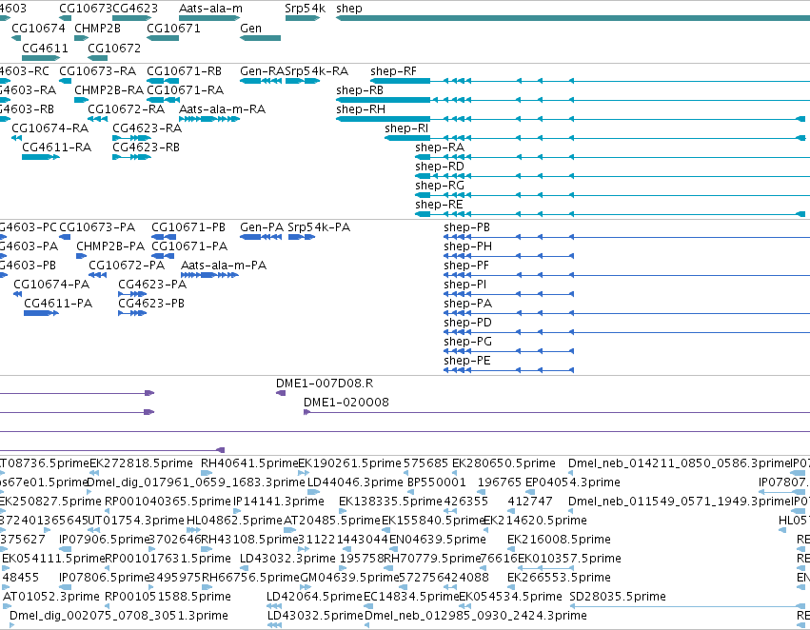Select the CG10671-RB transcript label

coord(185,71)
